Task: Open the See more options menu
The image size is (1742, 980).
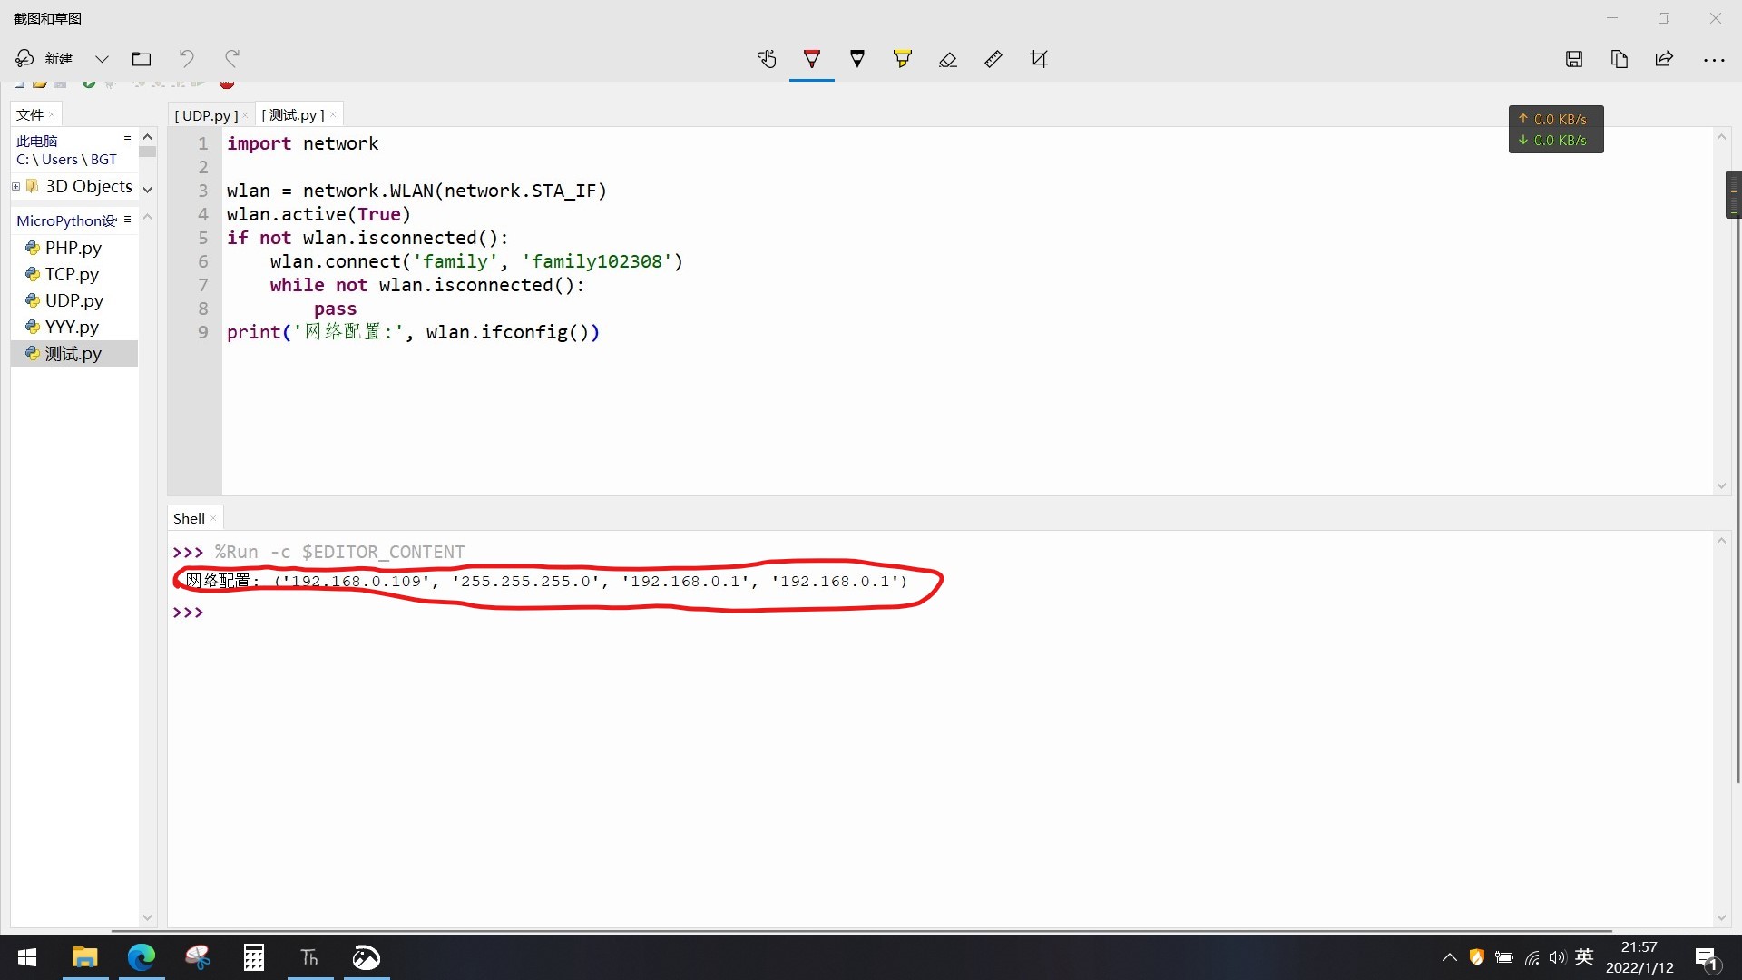Action: (1714, 59)
